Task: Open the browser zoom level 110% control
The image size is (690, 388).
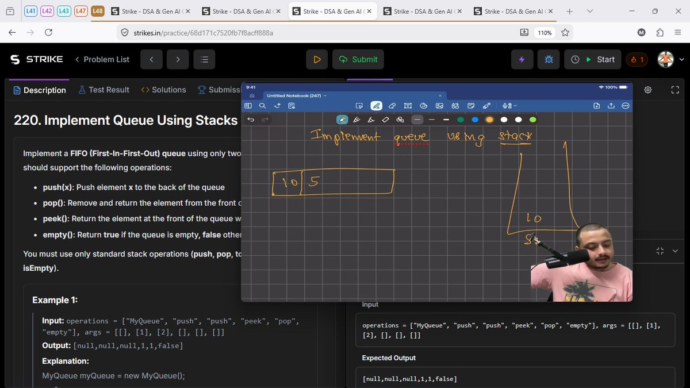Action: click(x=545, y=33)
